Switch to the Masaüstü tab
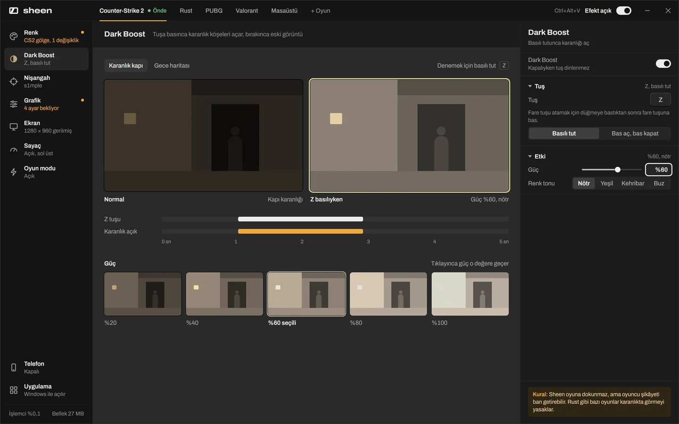 [x=284, y=10]
